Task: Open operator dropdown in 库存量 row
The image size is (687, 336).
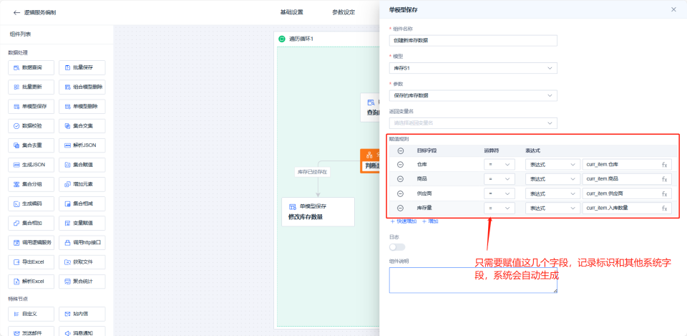Action: (x=500, y=208)
